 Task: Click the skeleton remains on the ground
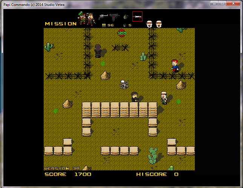coord(124,84)
